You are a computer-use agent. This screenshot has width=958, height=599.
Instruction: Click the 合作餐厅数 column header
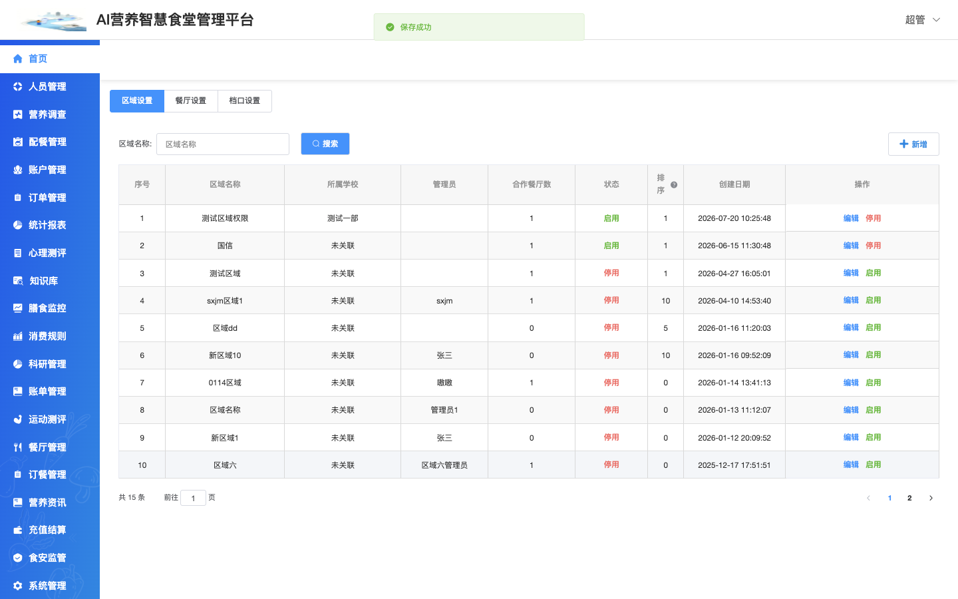tap(532, 184)
